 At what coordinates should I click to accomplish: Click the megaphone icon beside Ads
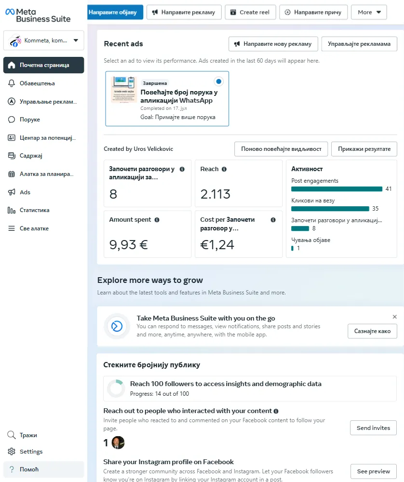coord(12,192)
